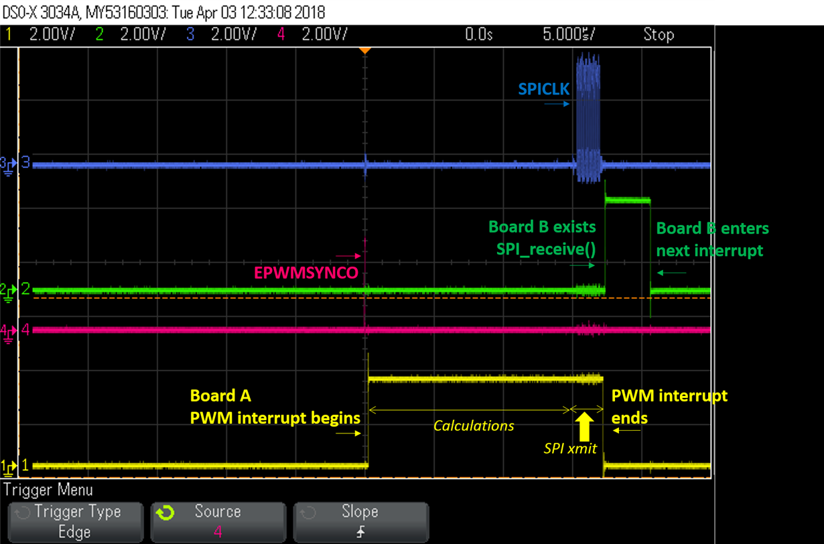Click the rotary knob icon on Source softkey
This screenshot has width=824, height=544.
(165, 513)
